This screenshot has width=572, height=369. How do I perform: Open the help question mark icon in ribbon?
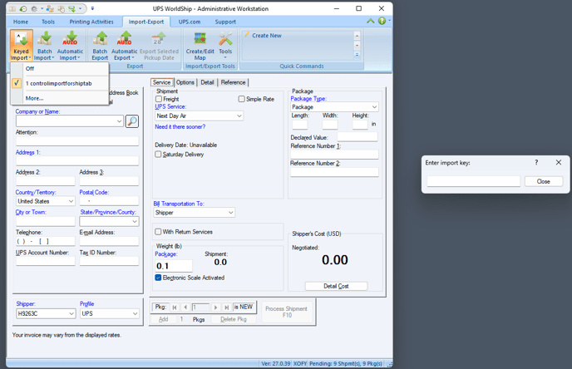click(382, 21)
